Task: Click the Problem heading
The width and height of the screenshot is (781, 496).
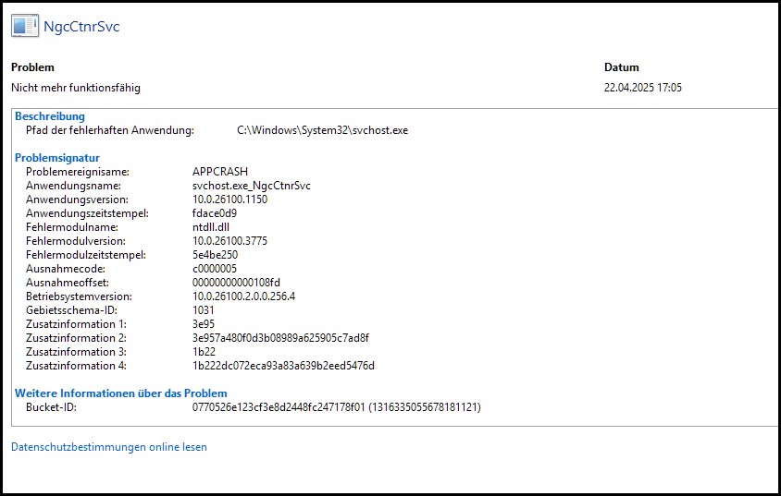Action: click(x=33, y=67)
